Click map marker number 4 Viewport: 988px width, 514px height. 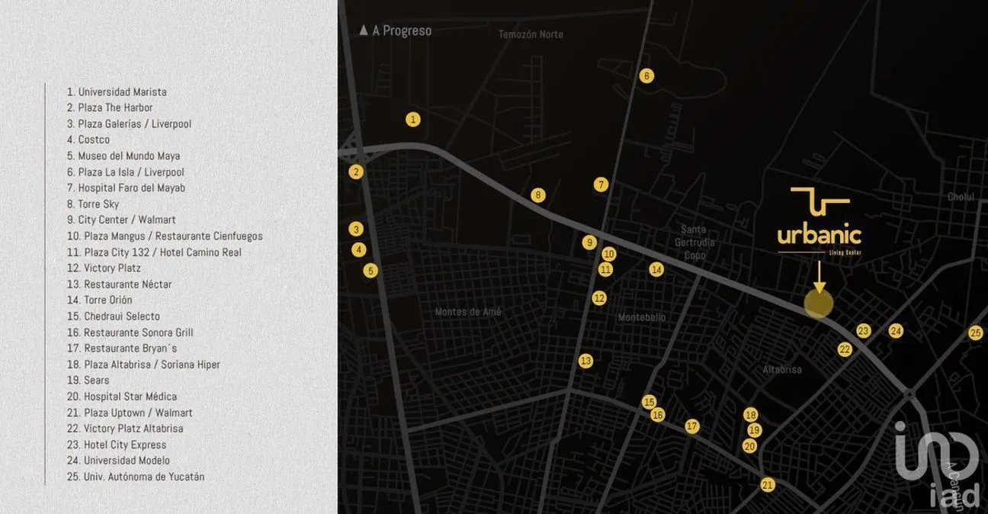[359, 249]
